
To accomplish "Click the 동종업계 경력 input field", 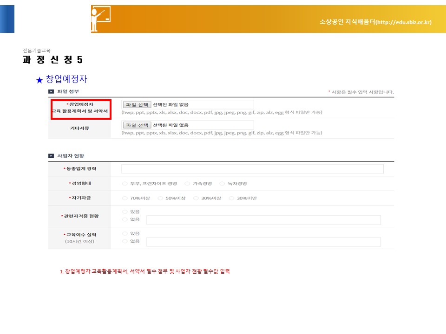I will [x=252, y=169].
